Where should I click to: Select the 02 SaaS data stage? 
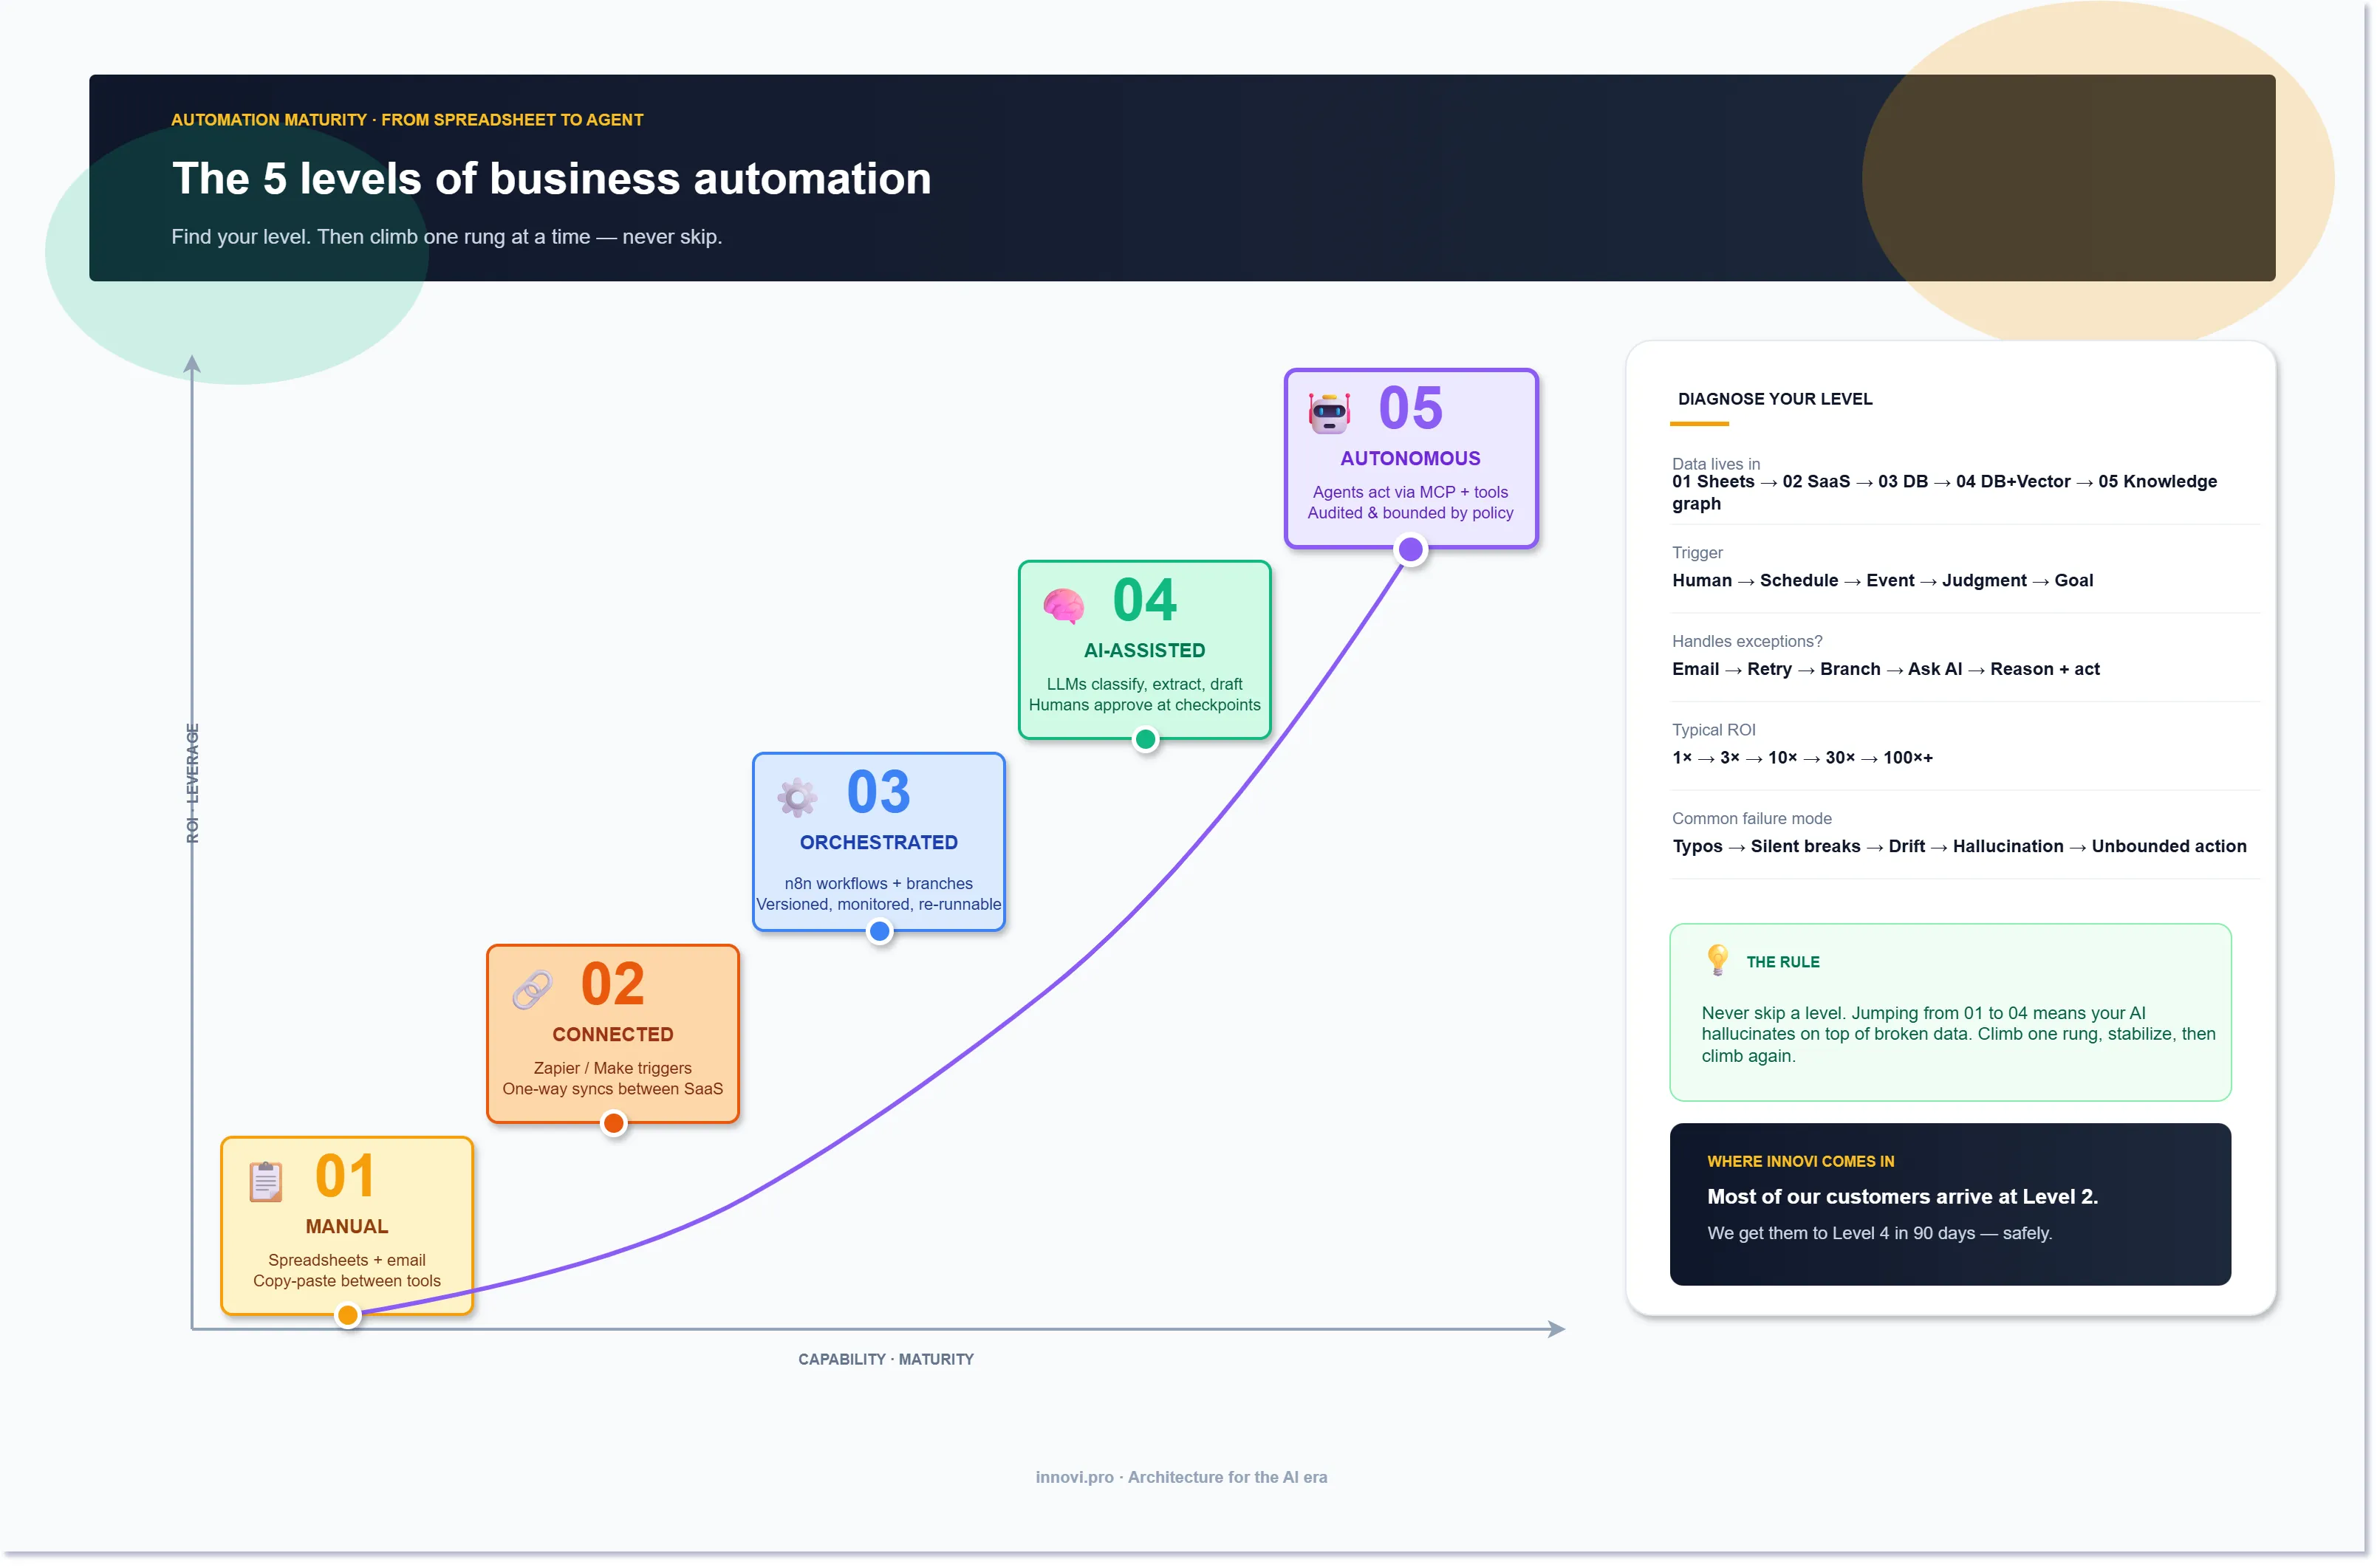click(1815, 481)
